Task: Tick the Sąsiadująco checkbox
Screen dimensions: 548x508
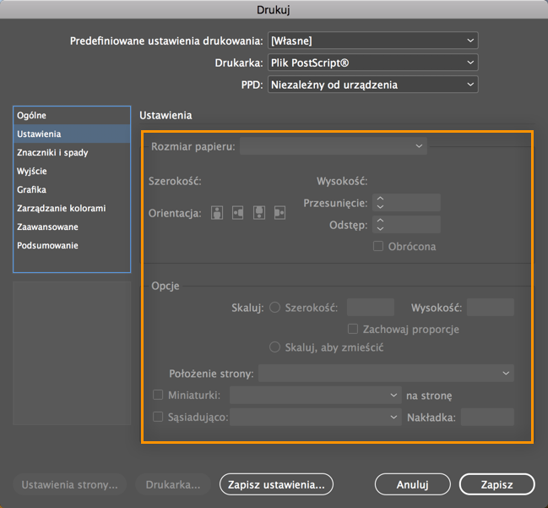Action: click(158, 417)
